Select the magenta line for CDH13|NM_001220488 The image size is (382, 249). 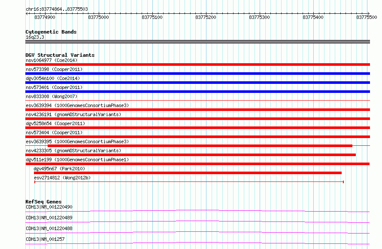coord(197,232)
